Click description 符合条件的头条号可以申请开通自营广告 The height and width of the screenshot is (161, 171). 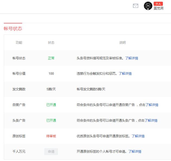(106, 105)
